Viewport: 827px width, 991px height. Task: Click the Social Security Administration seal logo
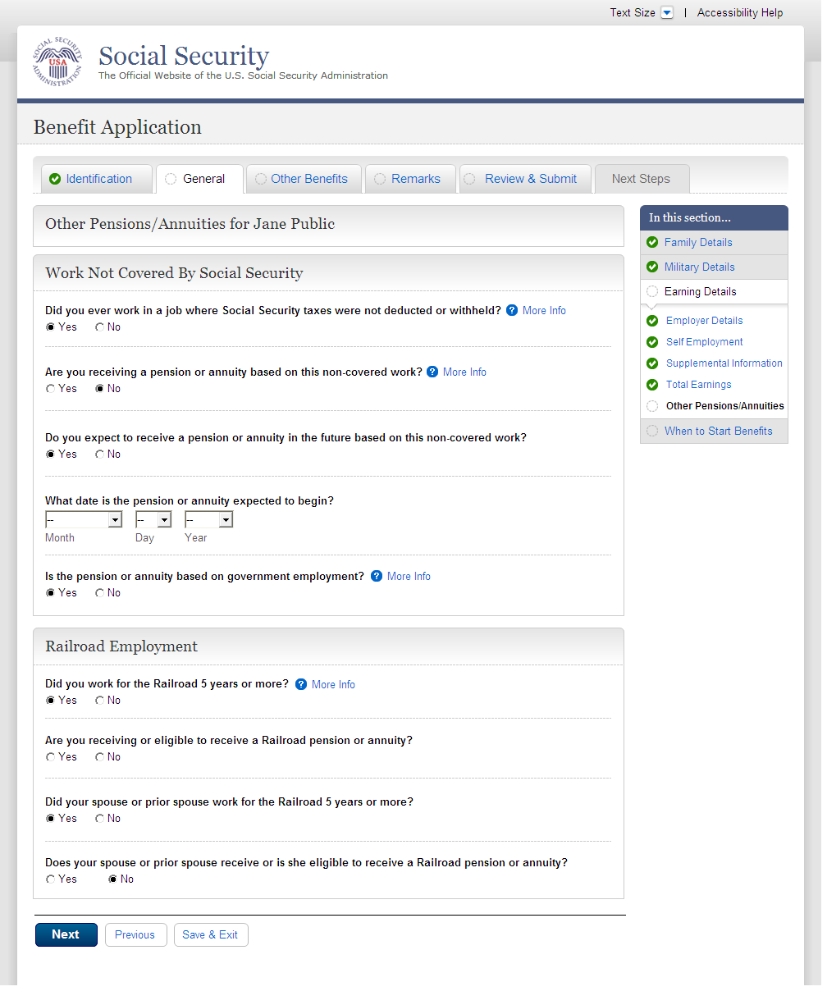pos(57,62)
